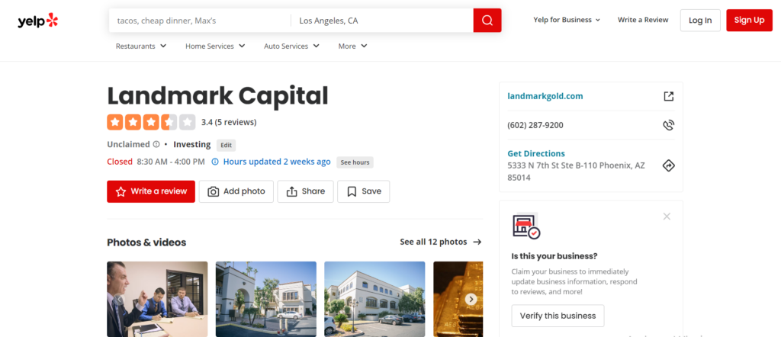This screenshot has height=337, width=781.
Task: Click the Edit category button
Action: [226, 146]
